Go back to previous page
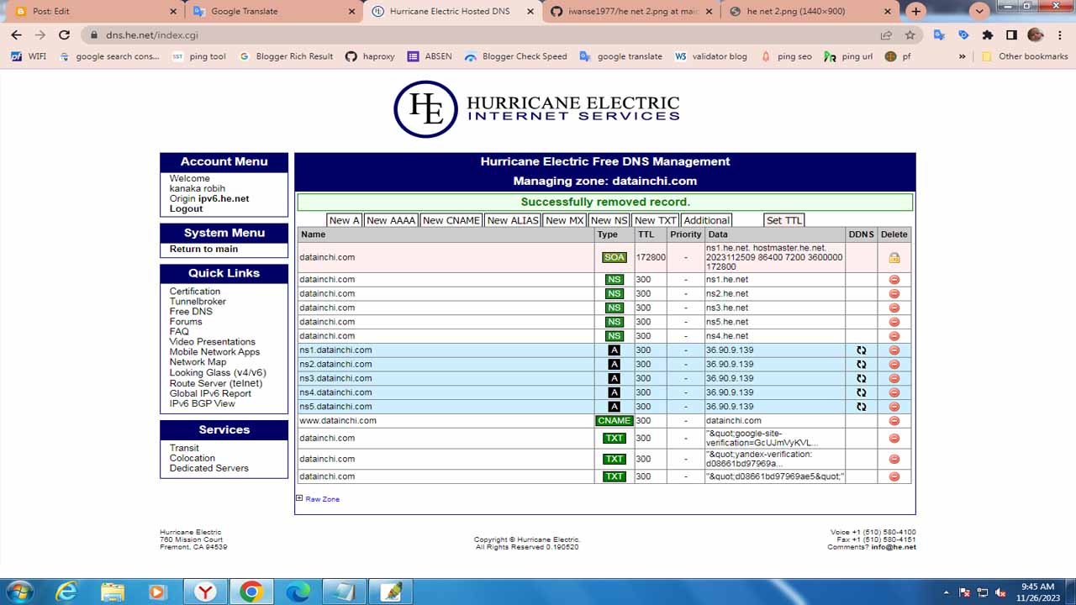The image size is (1076, 605). coord(16,35)
